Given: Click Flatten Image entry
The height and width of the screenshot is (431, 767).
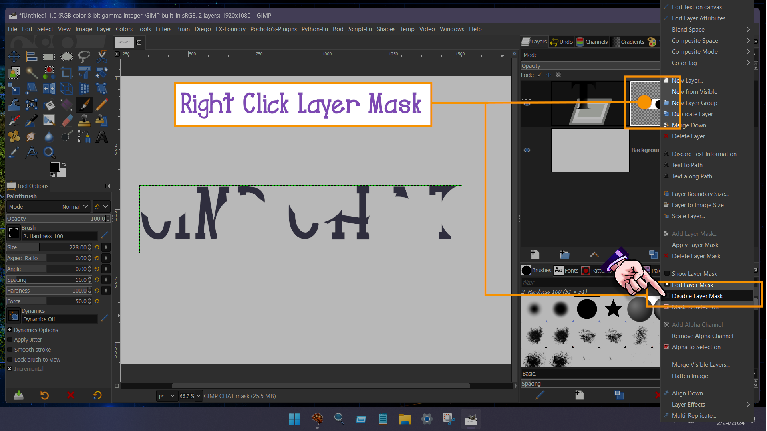Looking at the screenshot, I should (707, 376).
